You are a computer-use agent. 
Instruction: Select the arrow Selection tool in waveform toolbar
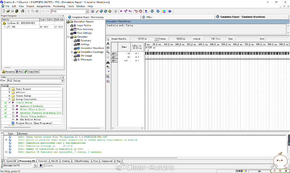[108, 39]
